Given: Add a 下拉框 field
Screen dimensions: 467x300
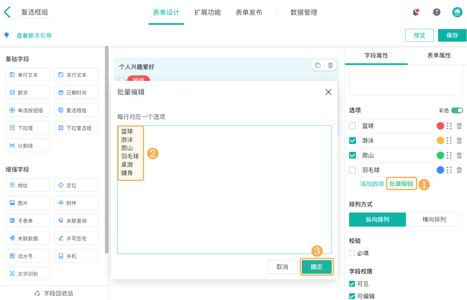Looking at the screenshot, I should click(27, 128).
